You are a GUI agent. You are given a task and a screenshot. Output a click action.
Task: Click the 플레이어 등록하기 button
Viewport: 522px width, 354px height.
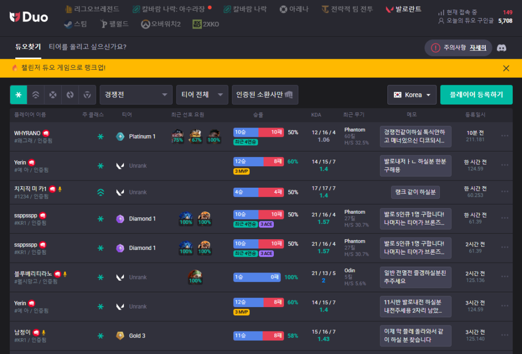[476, 95]
